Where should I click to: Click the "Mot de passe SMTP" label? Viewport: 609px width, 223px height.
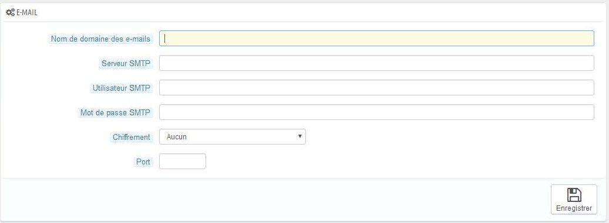point(115,112)
